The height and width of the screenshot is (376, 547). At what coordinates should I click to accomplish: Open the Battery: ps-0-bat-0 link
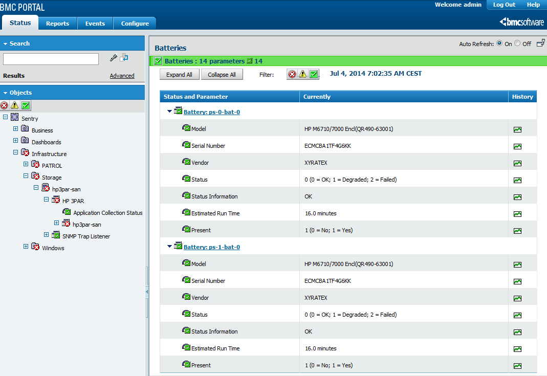click(212, 112)
